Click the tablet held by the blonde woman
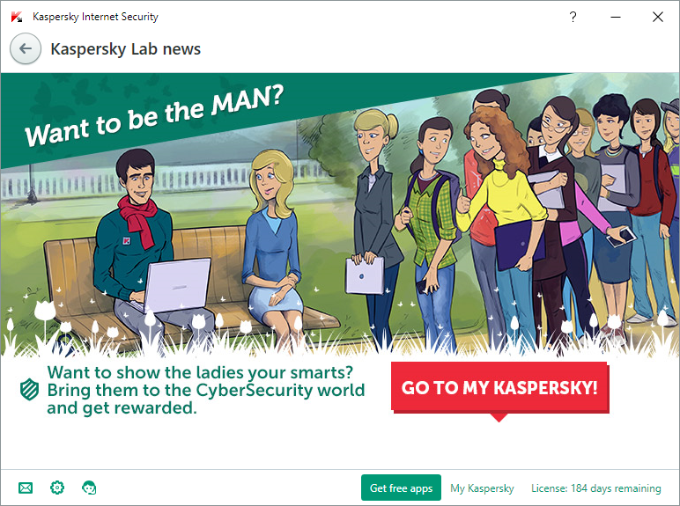This screenshot has width=680, height=506. tap(365, 275)
